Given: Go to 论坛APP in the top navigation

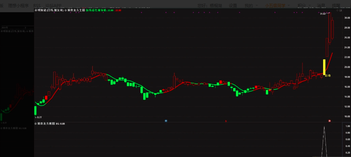Looking at the screenshot, I should 53,6.
